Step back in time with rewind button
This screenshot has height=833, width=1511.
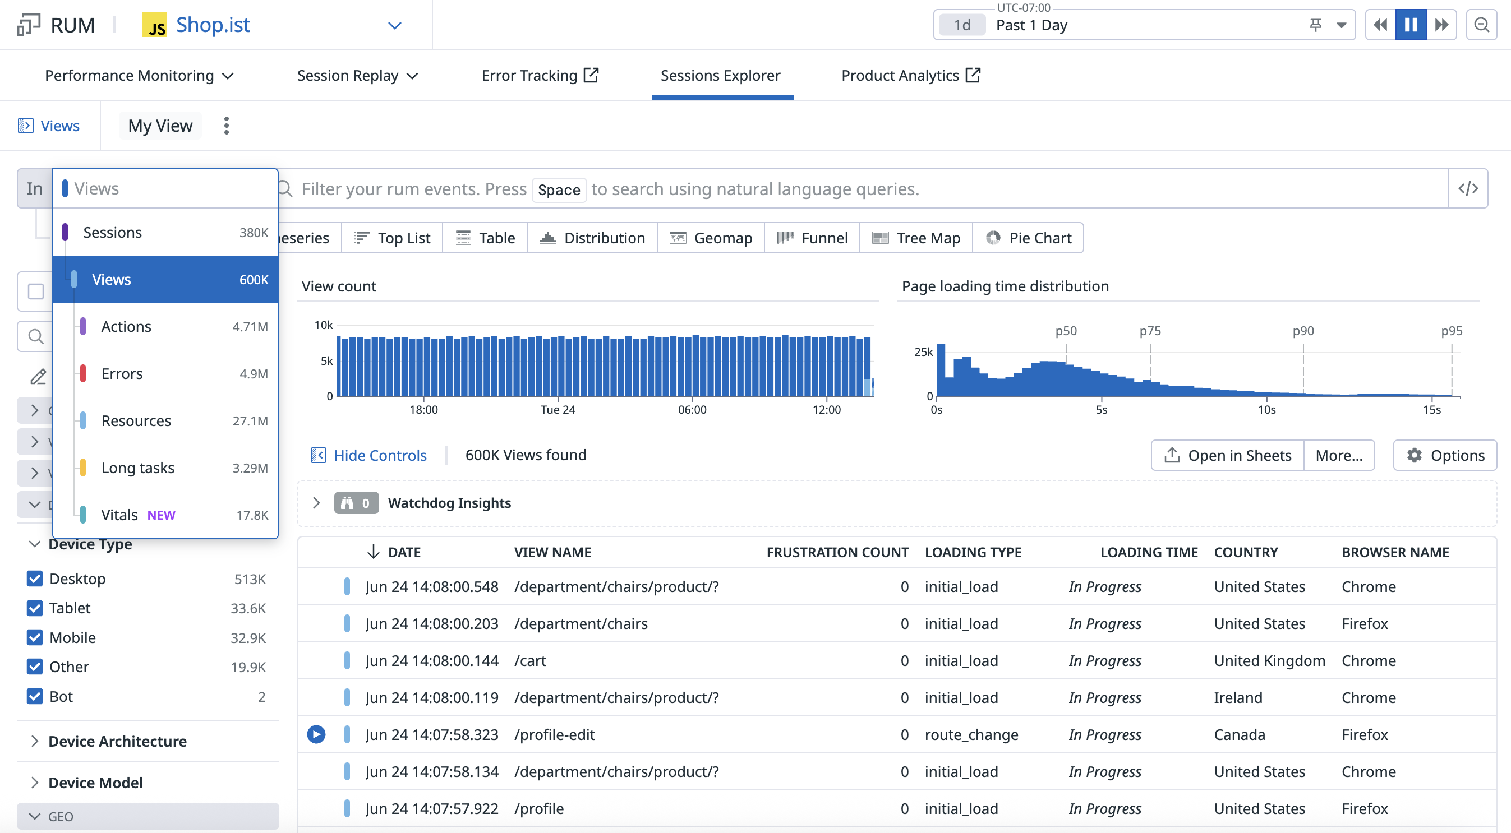tap(1380, 25)
